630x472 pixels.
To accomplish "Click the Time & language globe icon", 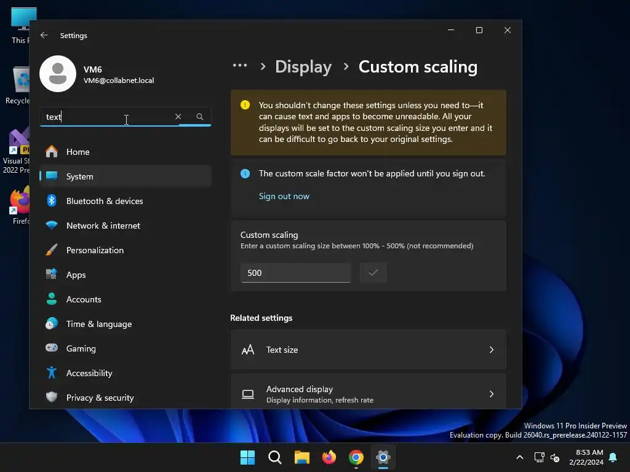I will coord(52,323).
